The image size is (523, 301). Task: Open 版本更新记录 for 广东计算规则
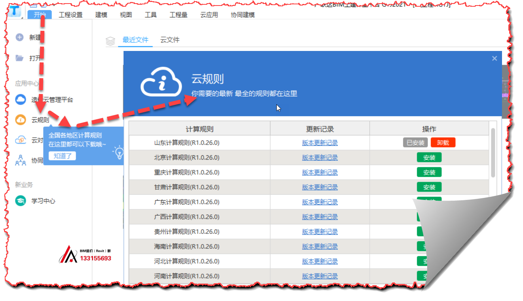pos(320,202)
